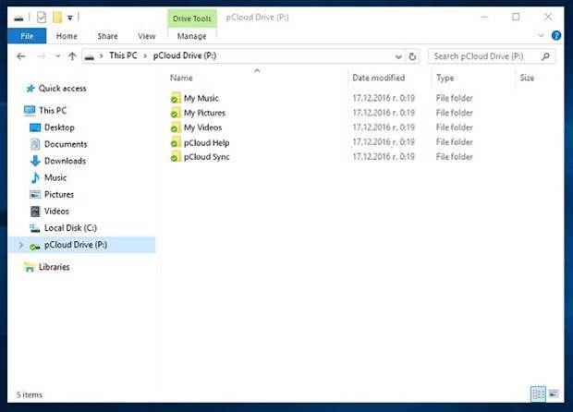Click the My Videos synced folder icon

point(176,127)
